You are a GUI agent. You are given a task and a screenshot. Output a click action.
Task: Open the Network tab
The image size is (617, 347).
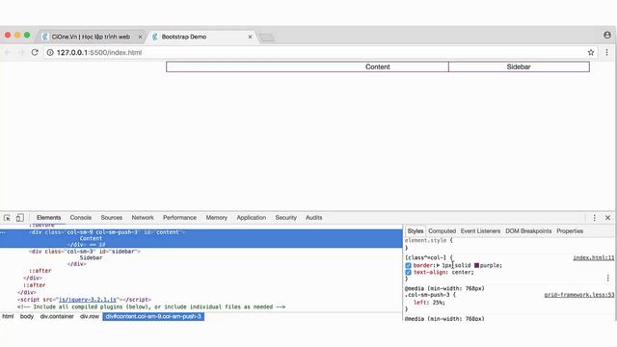click(x=143, y=218)
